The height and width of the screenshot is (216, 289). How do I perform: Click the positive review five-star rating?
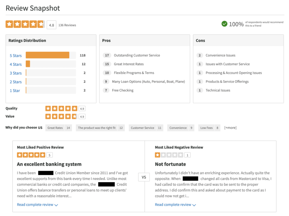(31, 155)
